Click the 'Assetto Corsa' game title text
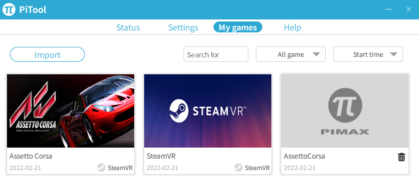This screenshot has height=182, width=419. (x=31, y=156)
